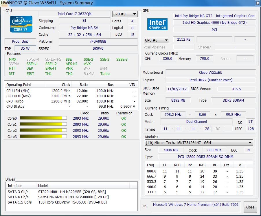This screenshot has height=216, width=261.
Task: Click the GPU Memory clock value 798.0
Action: 204,58
